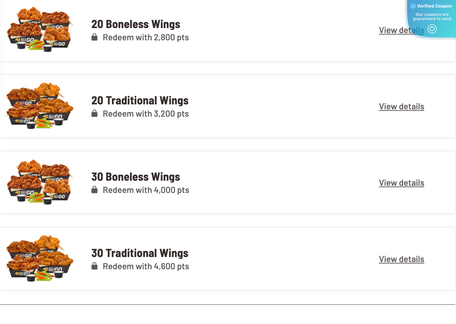Viewport: 456px width, 324px height.
Task: Click the blue Verified Coupon checkmark badge
Action: tap(413, 6)
